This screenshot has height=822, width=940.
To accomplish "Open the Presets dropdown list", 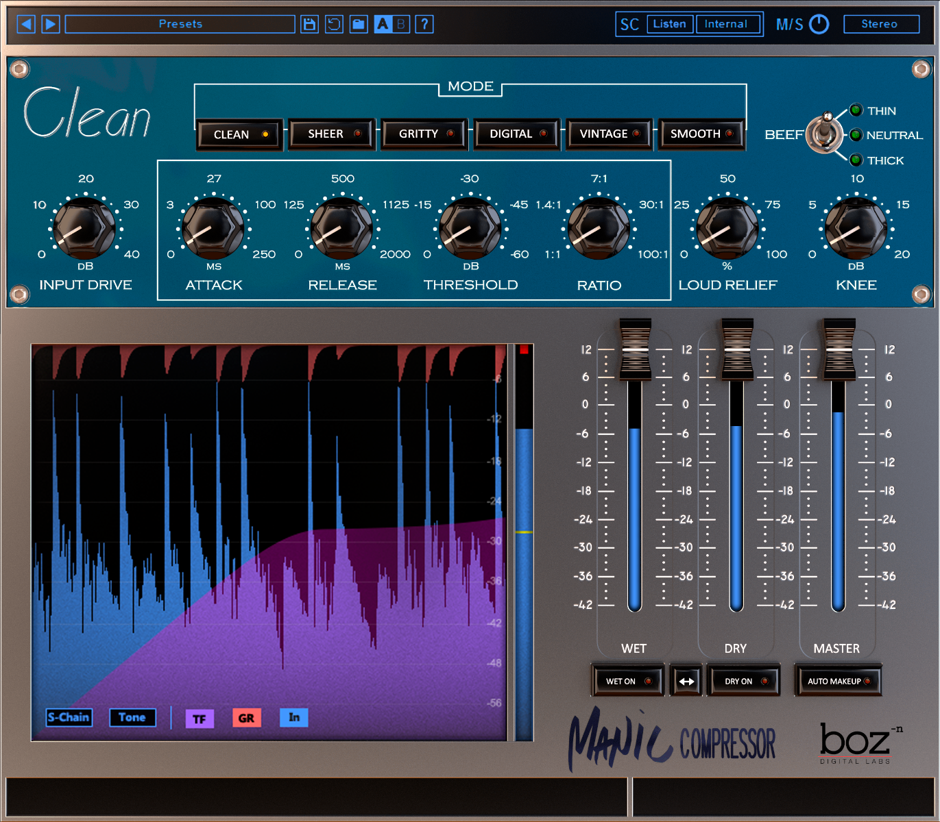I will click(x=180, y=24).
